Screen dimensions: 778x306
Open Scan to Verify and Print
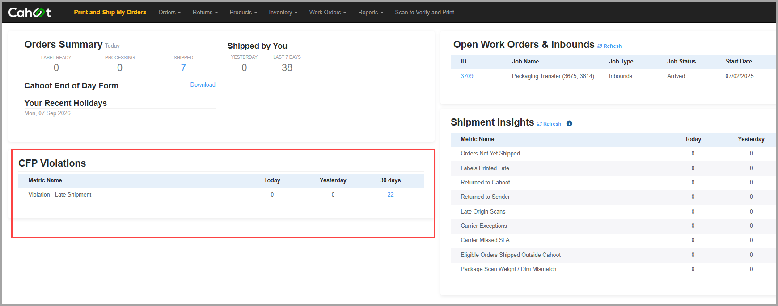(424, 12)
